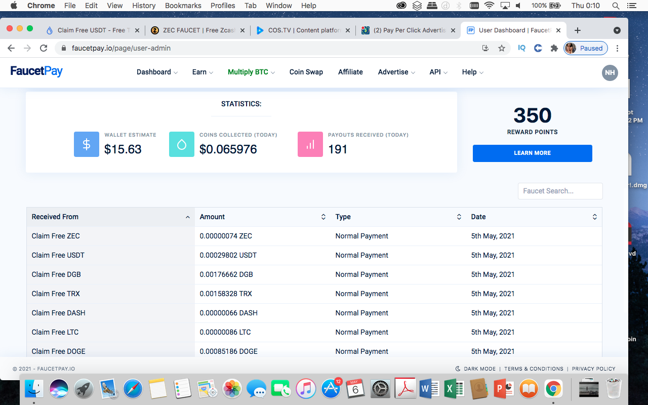
Task: Click the Paused profile button
Action: (586, 48)
